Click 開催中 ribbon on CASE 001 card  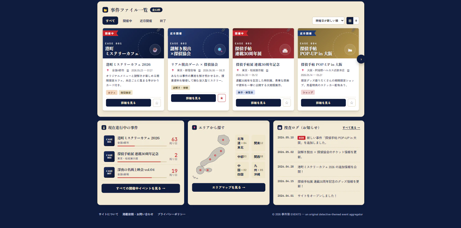(x=110, y=34)
